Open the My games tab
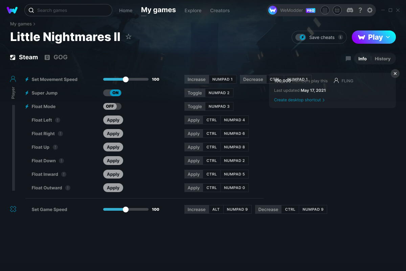Viewport: 406px width, 271px height. pos(158,10)
